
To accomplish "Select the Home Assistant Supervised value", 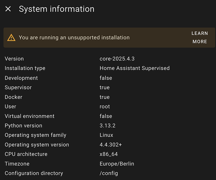I will click(135, 68).
